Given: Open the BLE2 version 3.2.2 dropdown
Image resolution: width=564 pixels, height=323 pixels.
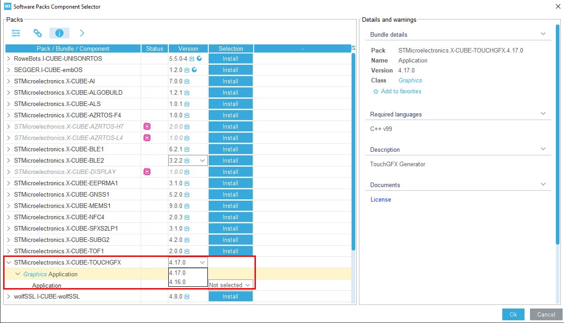Looking at the screenshot, I should (x=202, y=160).
